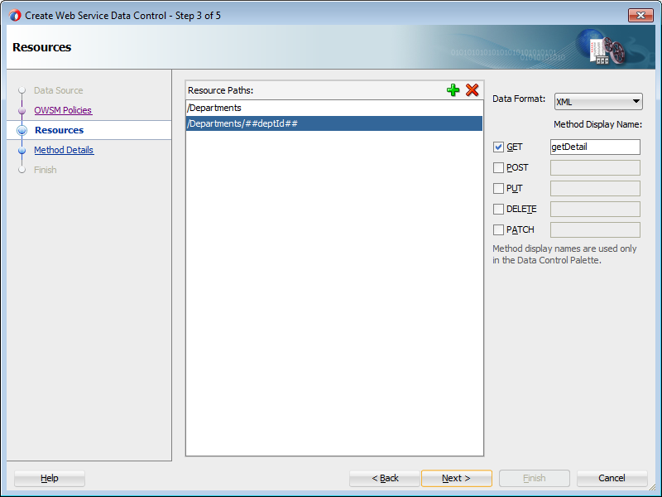Select the /Departments/##deptId## resource path
This screenshot has width=662, height=497.
tap(334, 123)
